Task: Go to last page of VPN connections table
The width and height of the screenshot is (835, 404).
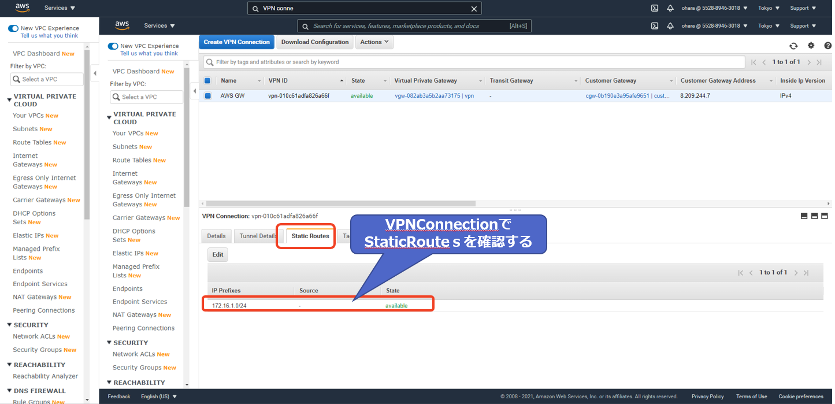Action: click(819, 62)
